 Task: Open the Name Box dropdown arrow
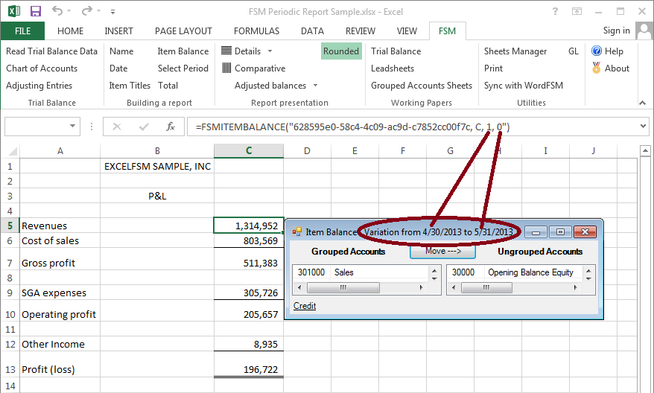point(72,127)
